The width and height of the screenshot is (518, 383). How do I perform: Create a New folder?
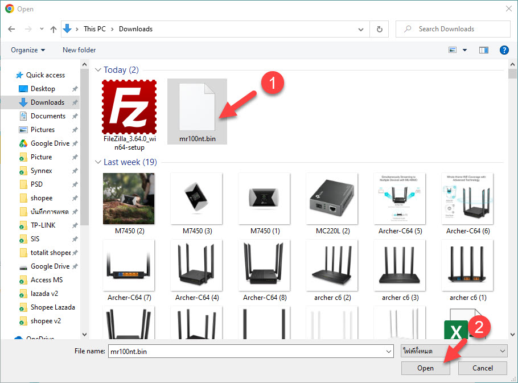pyautogui.click(x=79, y=50)
